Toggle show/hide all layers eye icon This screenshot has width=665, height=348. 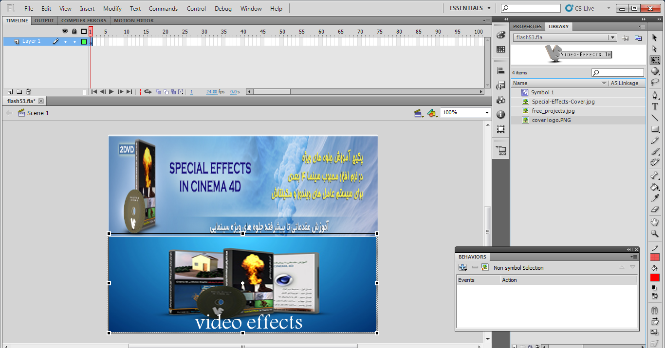pos(65,31)
